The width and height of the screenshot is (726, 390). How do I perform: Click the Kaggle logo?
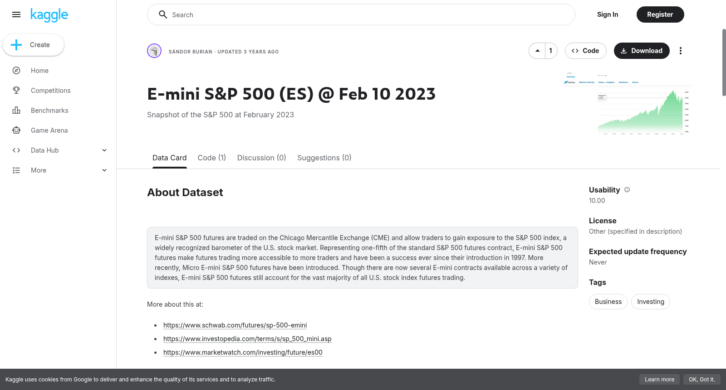pos(49,15)
